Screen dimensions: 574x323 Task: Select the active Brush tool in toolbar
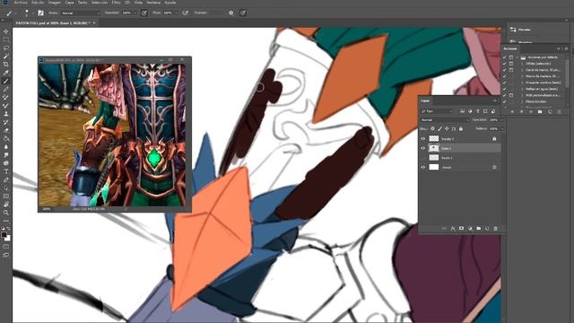click(x=6, y=81)
